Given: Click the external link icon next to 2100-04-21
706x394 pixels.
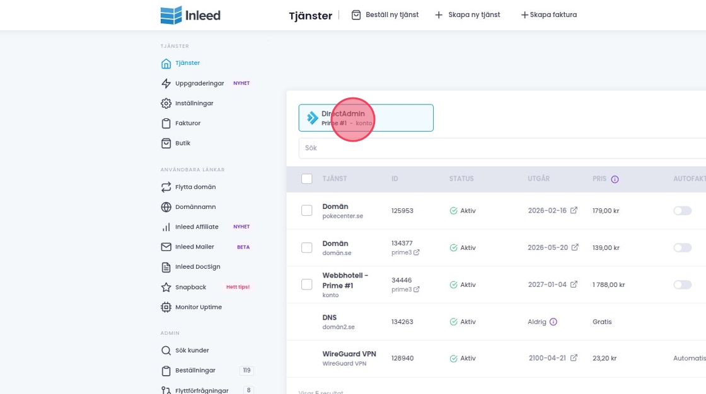Looking at the screenshot, I should click(574, 358).
